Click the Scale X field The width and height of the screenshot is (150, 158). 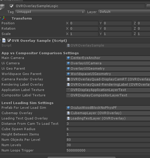pyautogui.click(x=84, y=34)
